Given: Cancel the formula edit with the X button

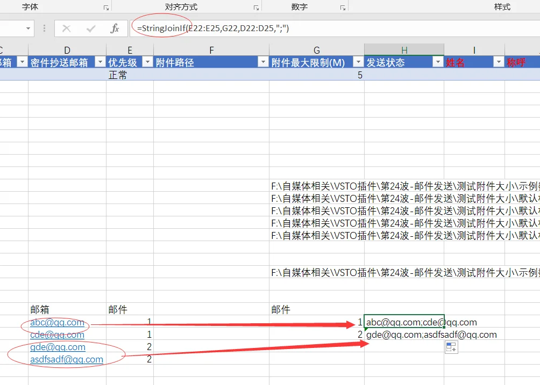Looking at the screenshot, I should (67, 28).
